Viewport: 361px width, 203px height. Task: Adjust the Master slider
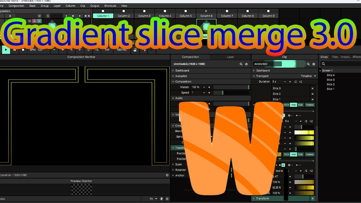click(x=232, y=87)
